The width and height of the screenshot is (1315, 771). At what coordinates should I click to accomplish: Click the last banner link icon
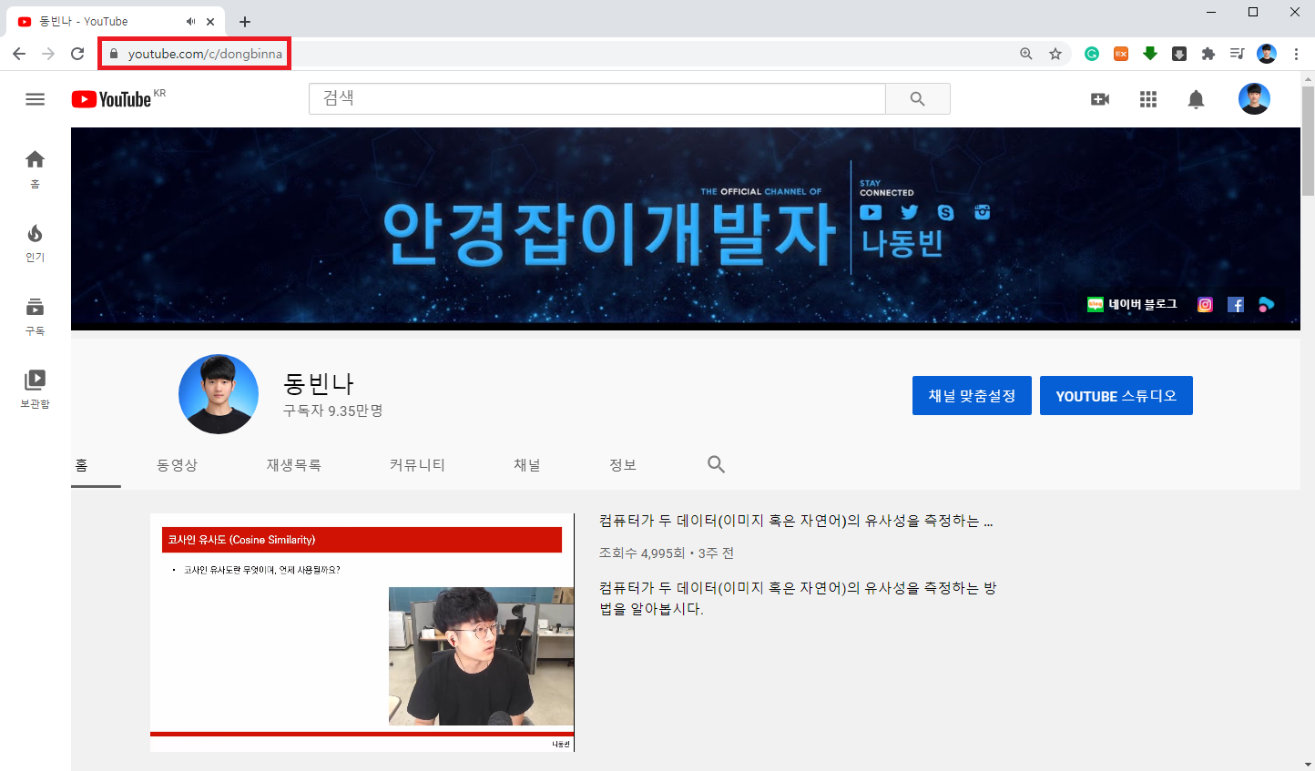click(1266, 305)
